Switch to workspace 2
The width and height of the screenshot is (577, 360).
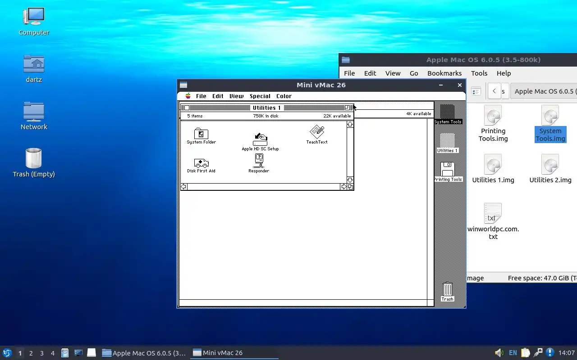coord(31,353)
